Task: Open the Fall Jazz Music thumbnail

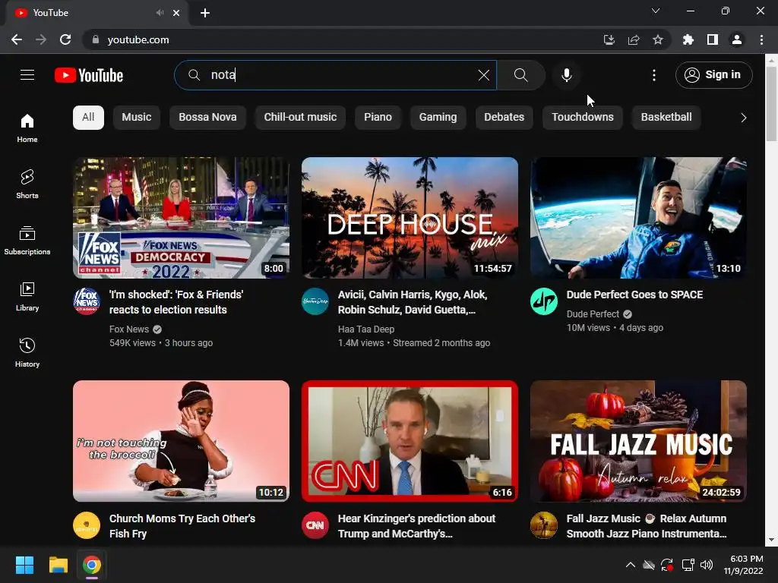Action: click(638, 441)
